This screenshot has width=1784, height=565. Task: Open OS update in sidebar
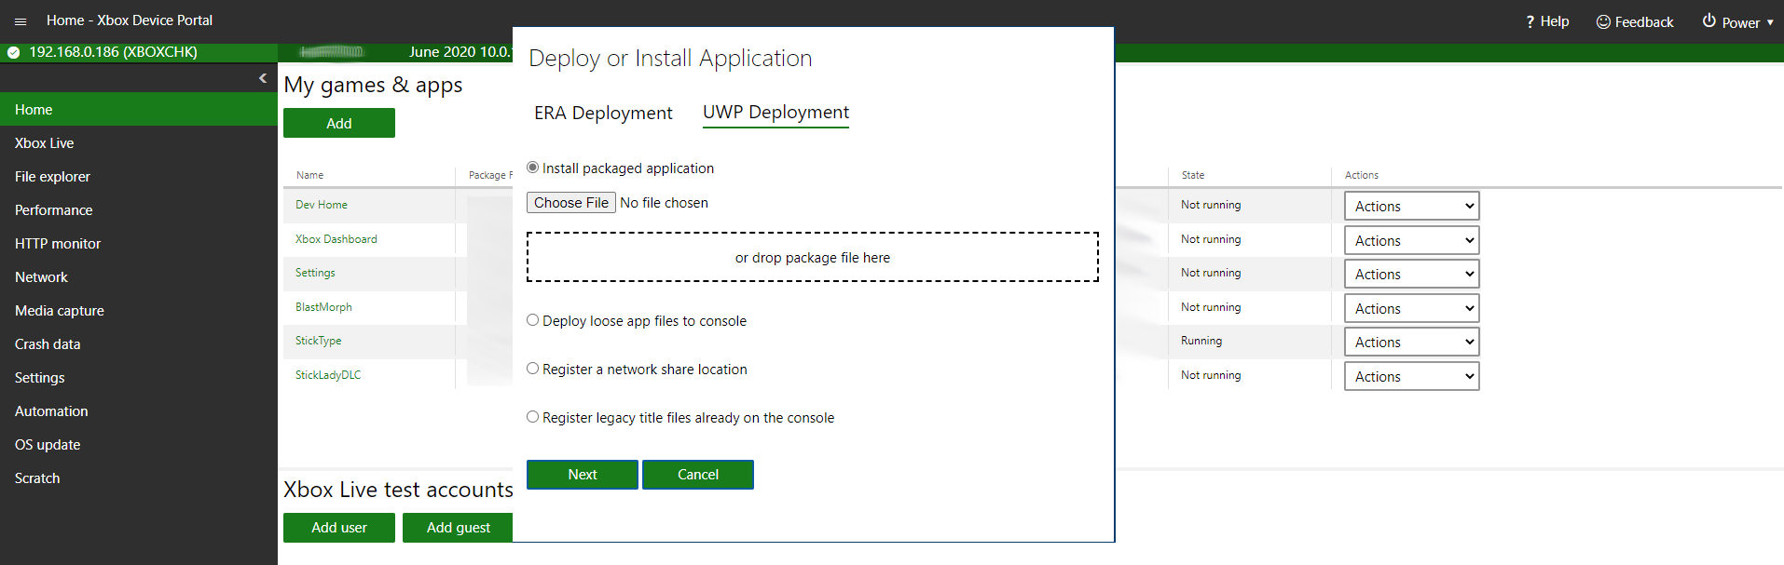pos(139,444)
